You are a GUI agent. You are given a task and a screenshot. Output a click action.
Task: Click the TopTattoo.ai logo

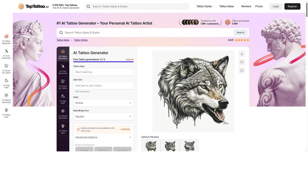click(x=33, y=6)
